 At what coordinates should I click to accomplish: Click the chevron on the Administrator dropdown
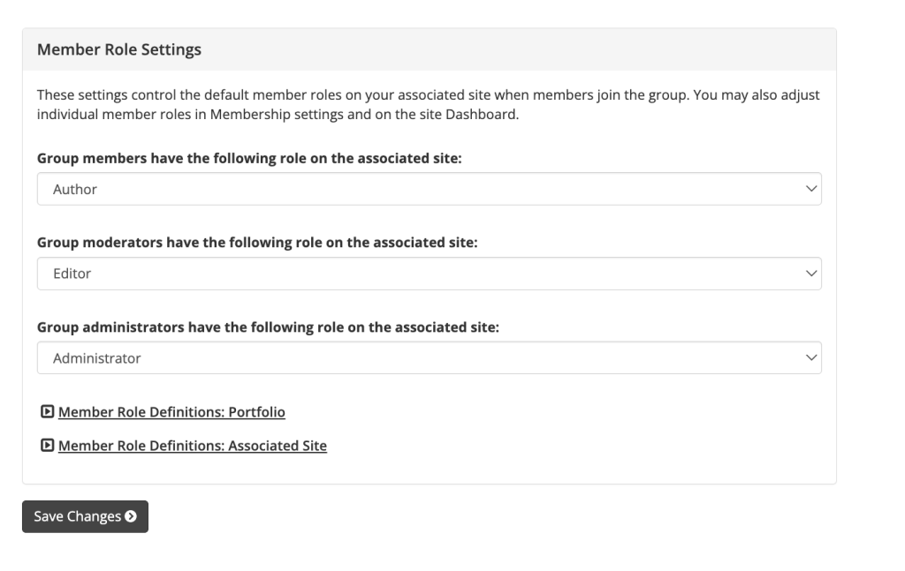(811, 357)
